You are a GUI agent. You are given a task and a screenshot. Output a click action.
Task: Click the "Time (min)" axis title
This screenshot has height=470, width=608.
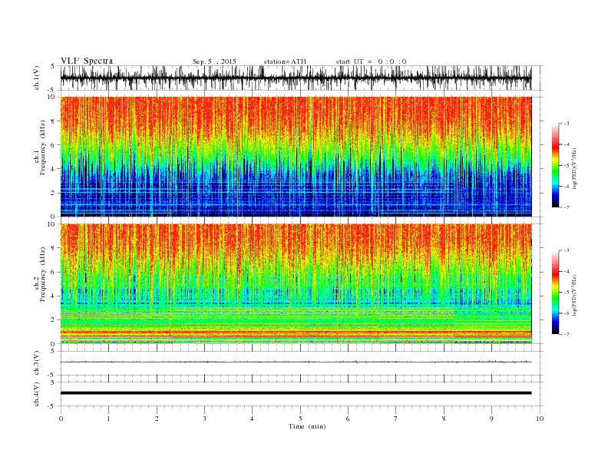[x=307, y=426]
